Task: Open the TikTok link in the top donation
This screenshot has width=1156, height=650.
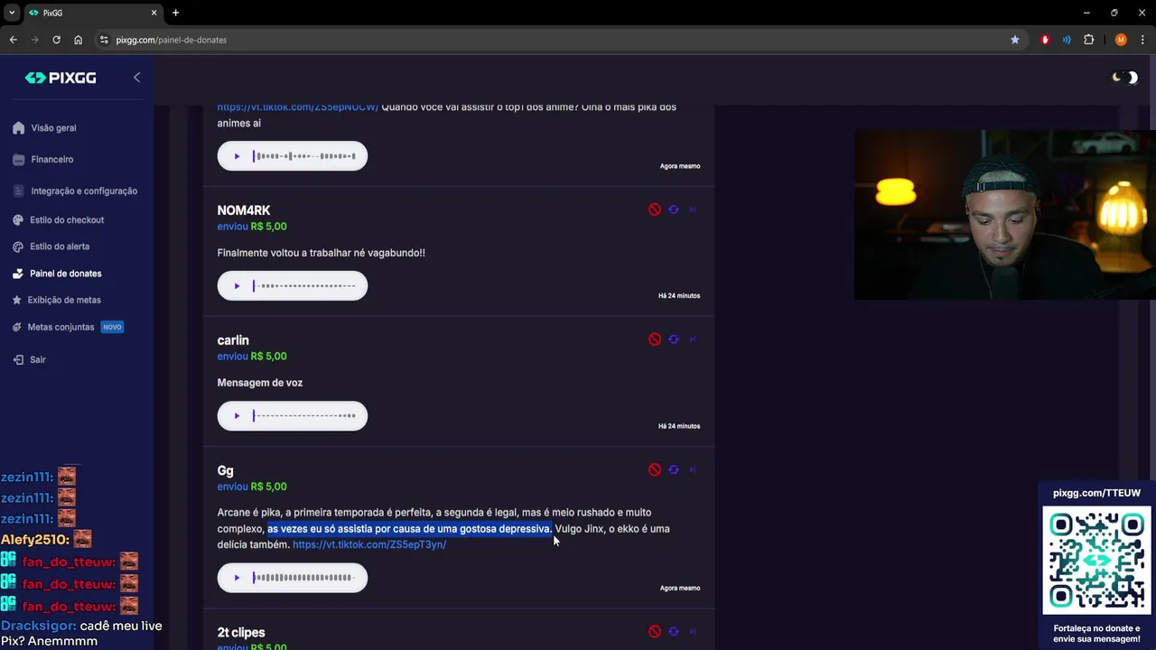Action: click(298, 107)
